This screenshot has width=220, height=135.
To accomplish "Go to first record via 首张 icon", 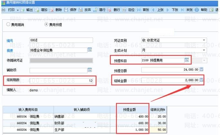I will (139, 10).
